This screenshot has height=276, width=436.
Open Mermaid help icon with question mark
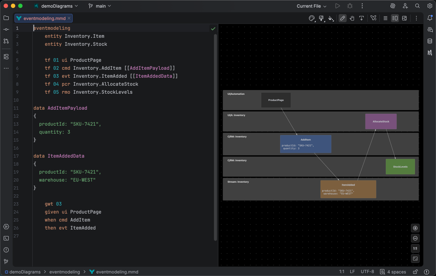pyautogui.click(x=373, y=18)
